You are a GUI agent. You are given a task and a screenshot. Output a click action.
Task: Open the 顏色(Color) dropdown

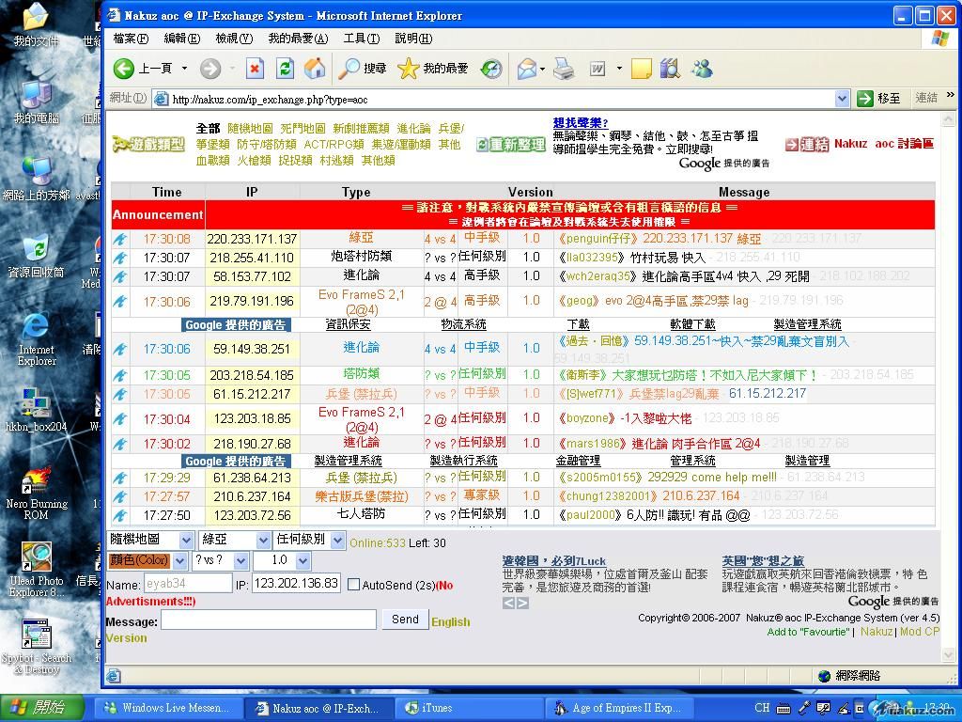coord(179,560)
